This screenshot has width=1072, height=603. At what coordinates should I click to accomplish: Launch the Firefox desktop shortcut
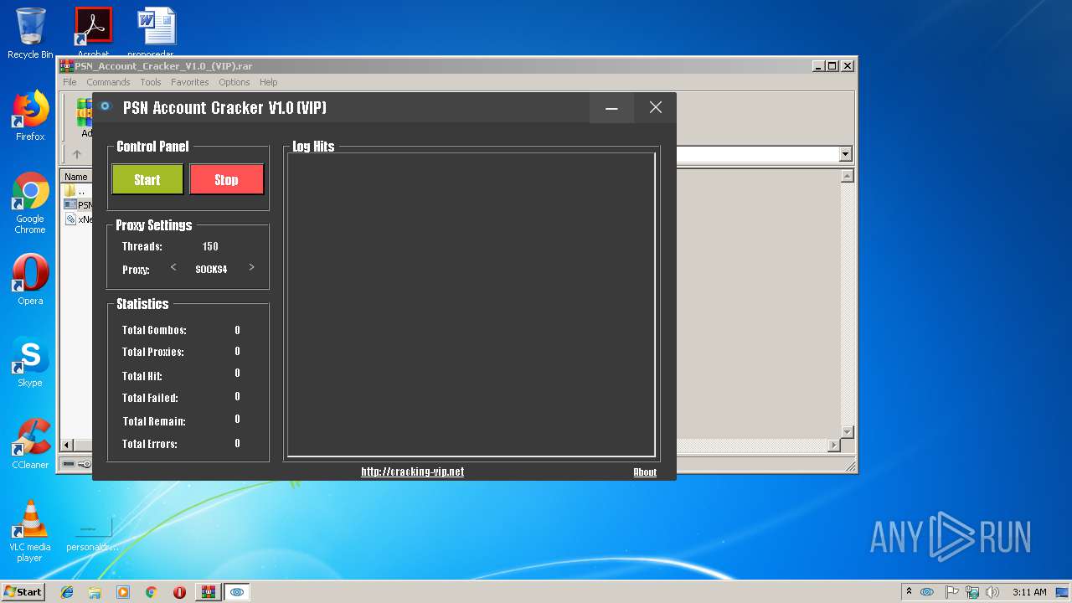[30, 116]
